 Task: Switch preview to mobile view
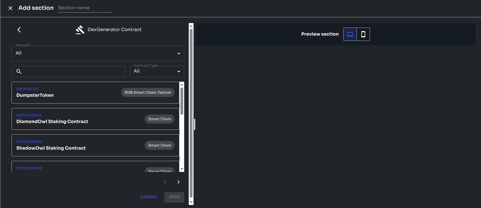click(363, 34)
